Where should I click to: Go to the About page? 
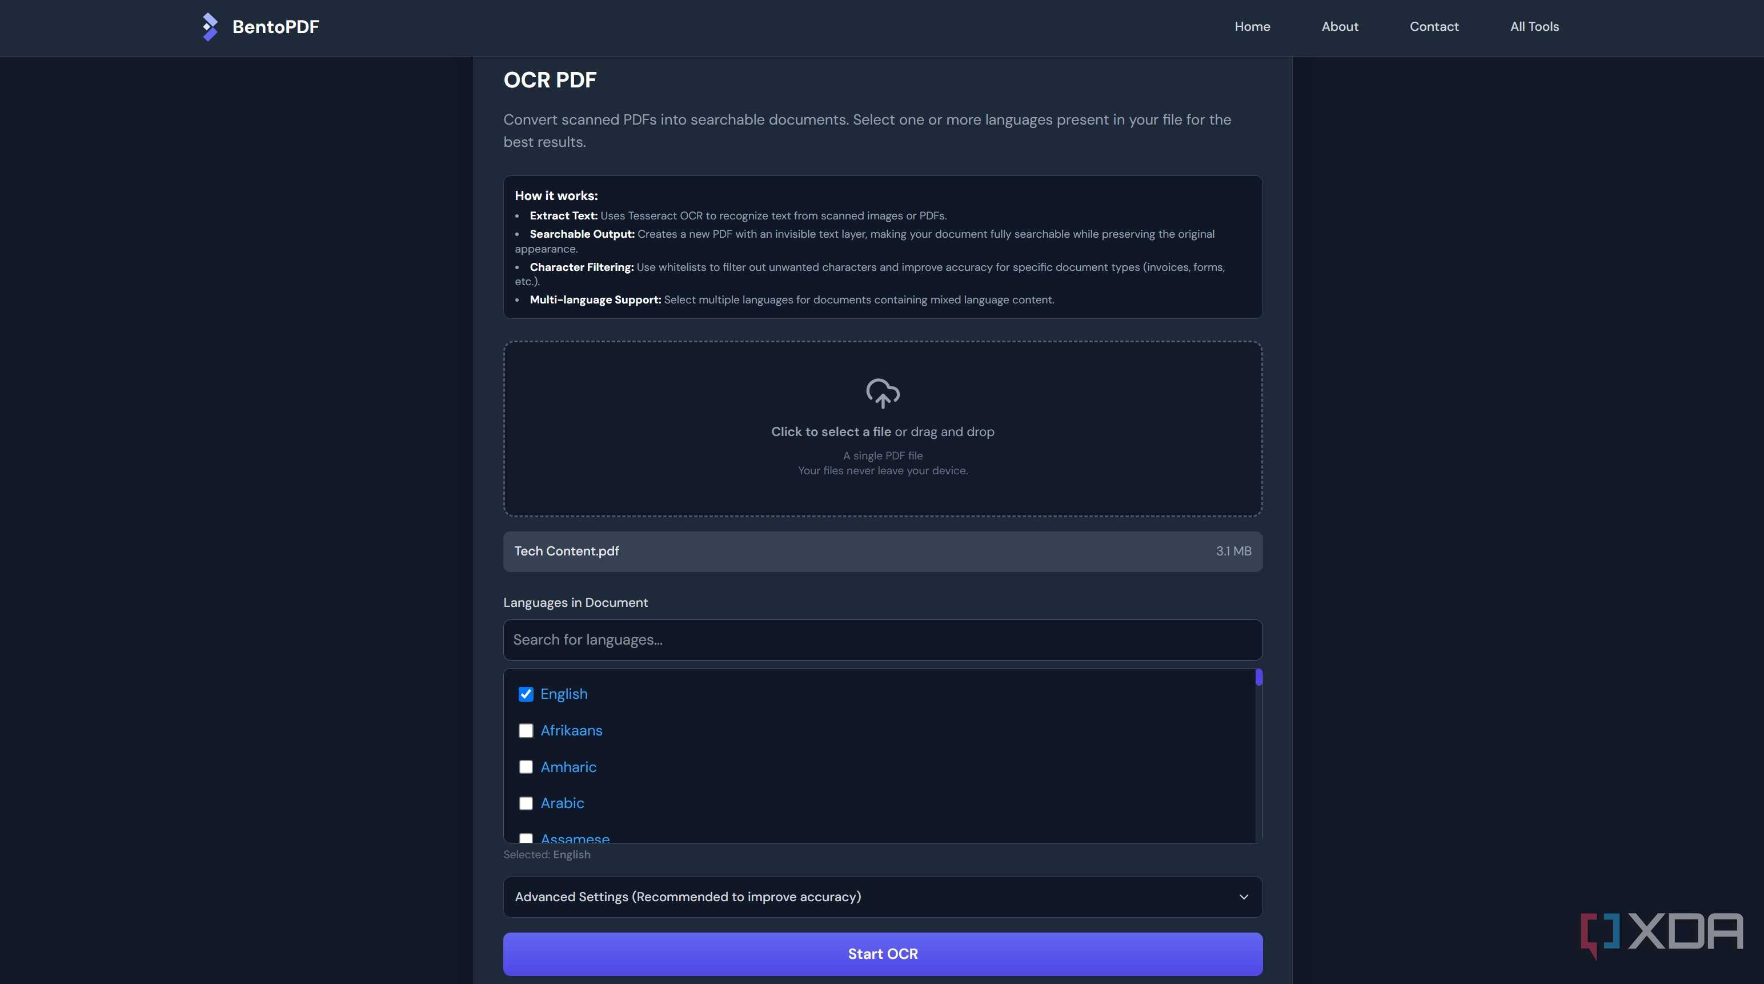pos(1340,27)
